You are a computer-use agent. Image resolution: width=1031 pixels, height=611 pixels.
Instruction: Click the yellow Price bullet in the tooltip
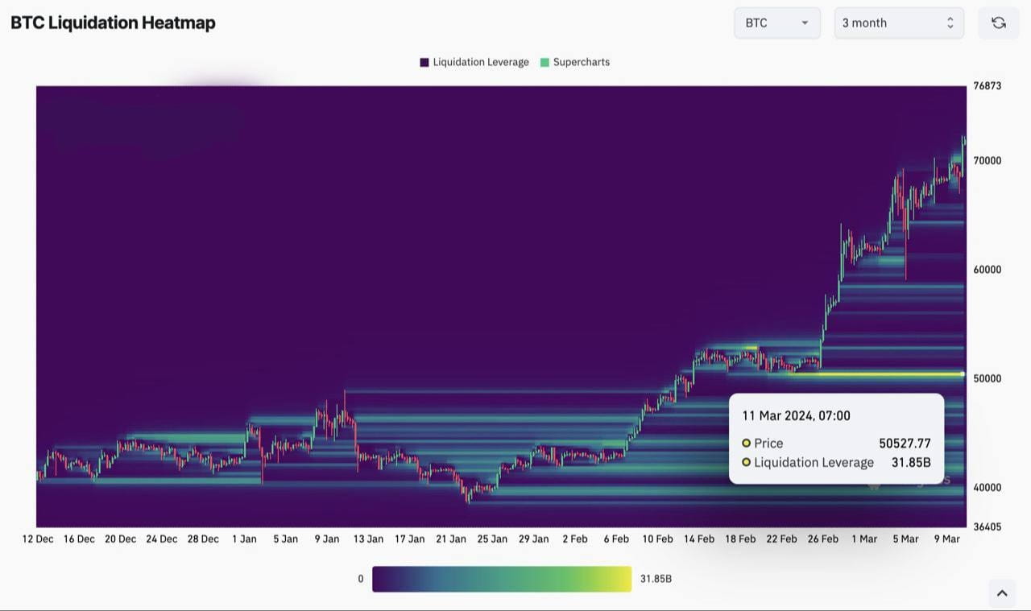click(746, 443)
